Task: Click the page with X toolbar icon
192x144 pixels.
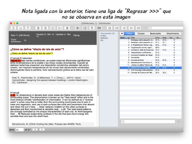Action: pos(45,28)
